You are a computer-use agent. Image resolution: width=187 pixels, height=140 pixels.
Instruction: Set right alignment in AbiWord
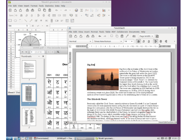coord(166,41)
